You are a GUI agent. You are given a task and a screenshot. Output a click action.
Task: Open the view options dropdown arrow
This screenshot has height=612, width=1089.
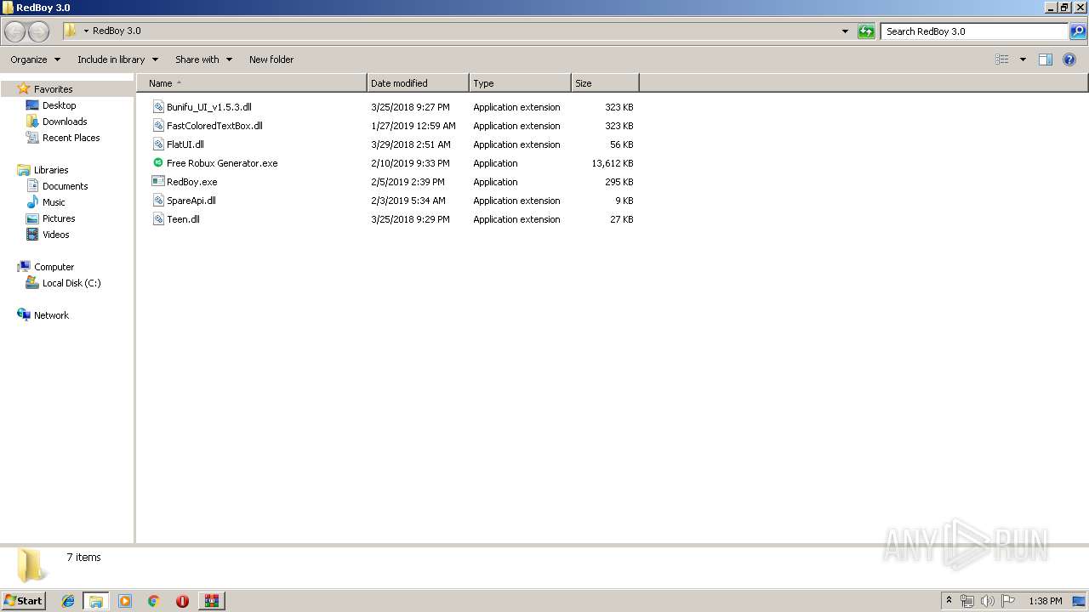coord(1023,59)
